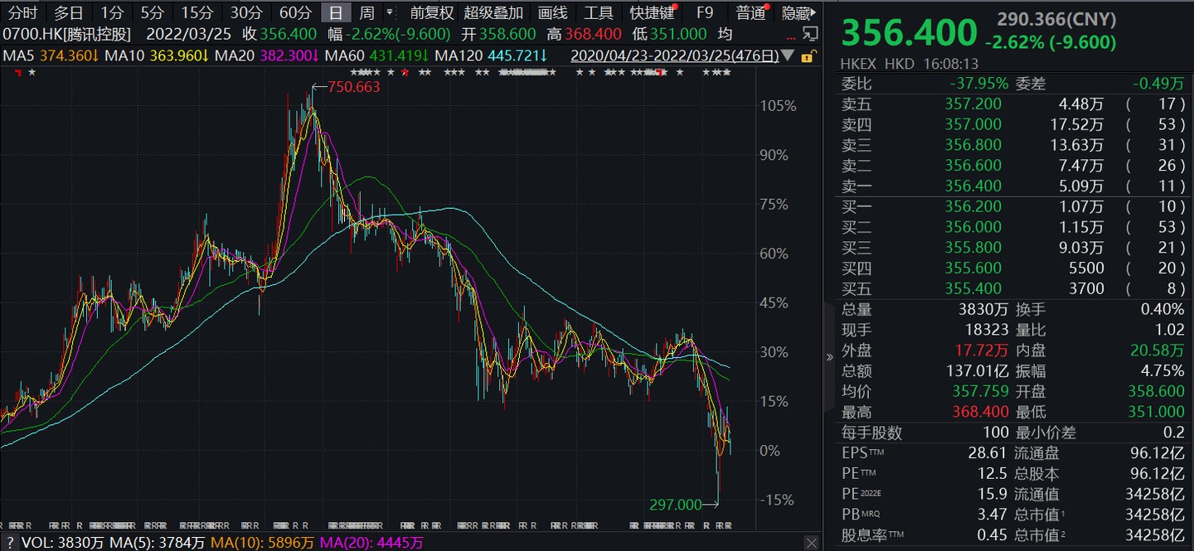
Task: Open the 画线 drawing tools
Action: pyautogui.click(x=553, y=12)
